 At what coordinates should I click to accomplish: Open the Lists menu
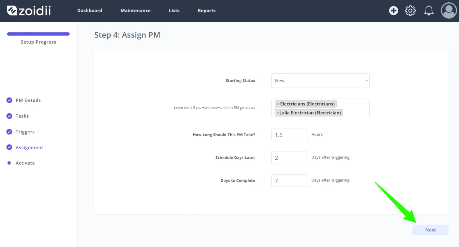[x=174, y=11]
